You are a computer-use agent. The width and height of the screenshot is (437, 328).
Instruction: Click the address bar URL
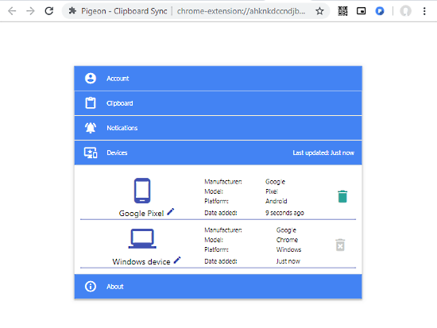(x=241, y=11)
